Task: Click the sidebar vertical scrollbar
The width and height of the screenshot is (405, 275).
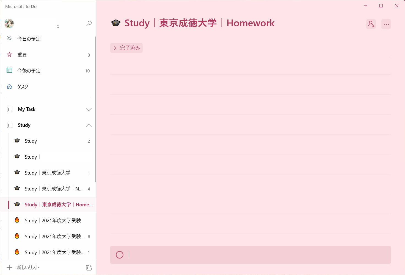Action: (x=95, y=110)
